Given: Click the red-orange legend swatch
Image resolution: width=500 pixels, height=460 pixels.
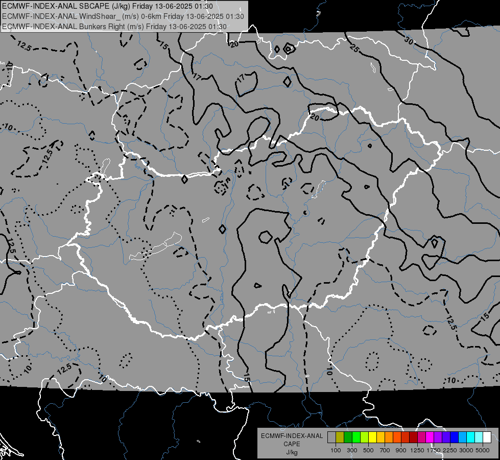Looking at the screenshot, I should 397,438.
